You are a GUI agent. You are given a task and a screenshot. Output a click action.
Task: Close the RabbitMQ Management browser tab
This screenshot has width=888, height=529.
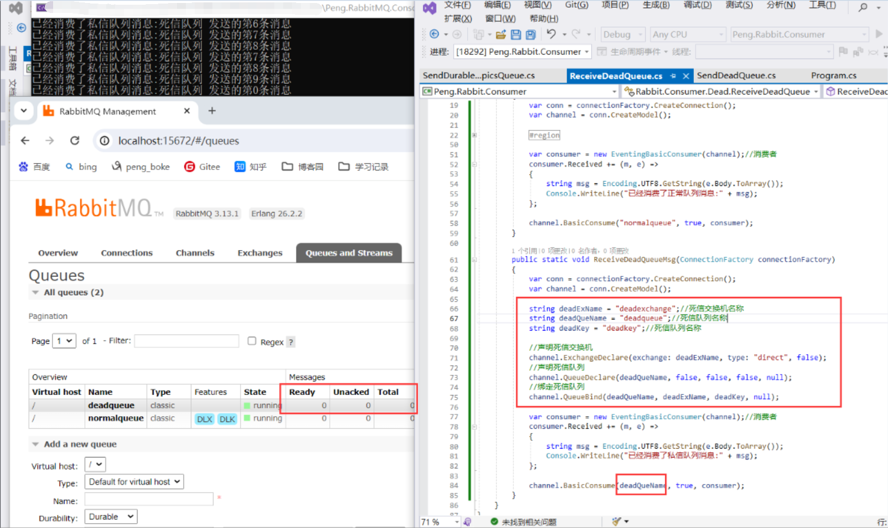click(x=187, y=110)
